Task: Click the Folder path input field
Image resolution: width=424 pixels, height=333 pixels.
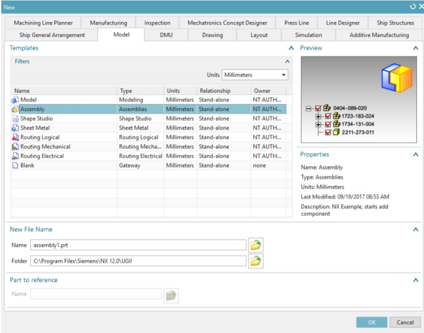Action: tap(138, 261)
